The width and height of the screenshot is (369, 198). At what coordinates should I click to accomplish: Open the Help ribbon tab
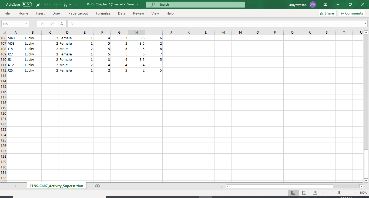pyautogui.click(x=170, y=13)
